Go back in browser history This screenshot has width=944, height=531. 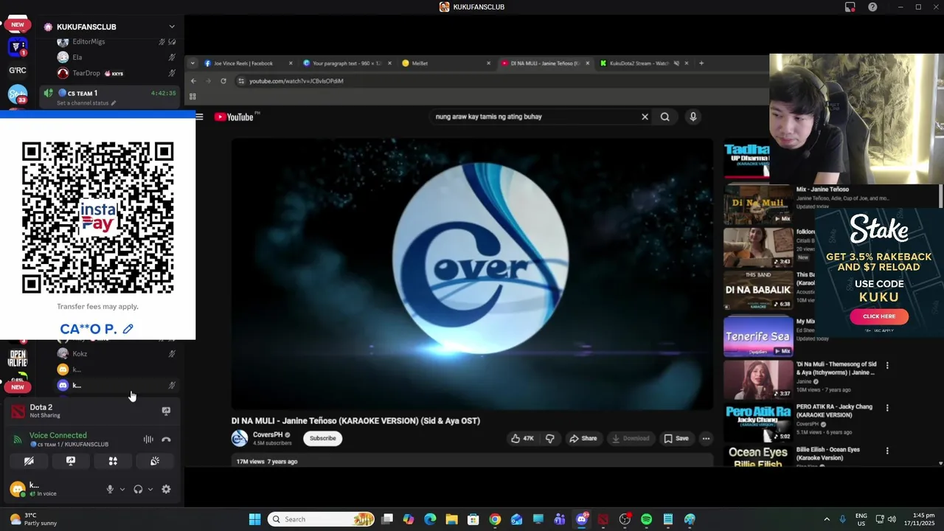[193, 81]
